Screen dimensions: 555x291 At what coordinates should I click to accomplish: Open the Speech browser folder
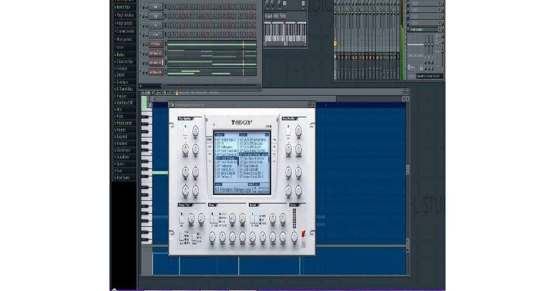point(120,164)
